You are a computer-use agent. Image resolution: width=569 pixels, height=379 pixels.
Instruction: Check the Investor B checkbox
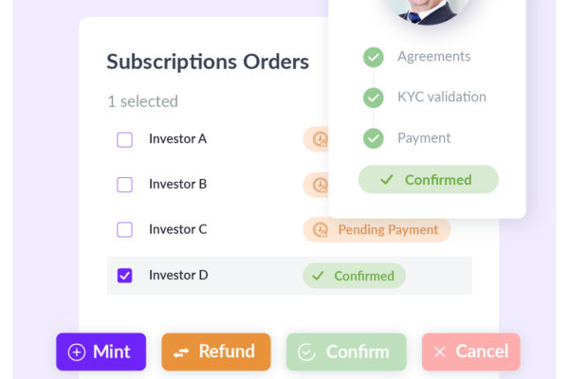(124, 185)
